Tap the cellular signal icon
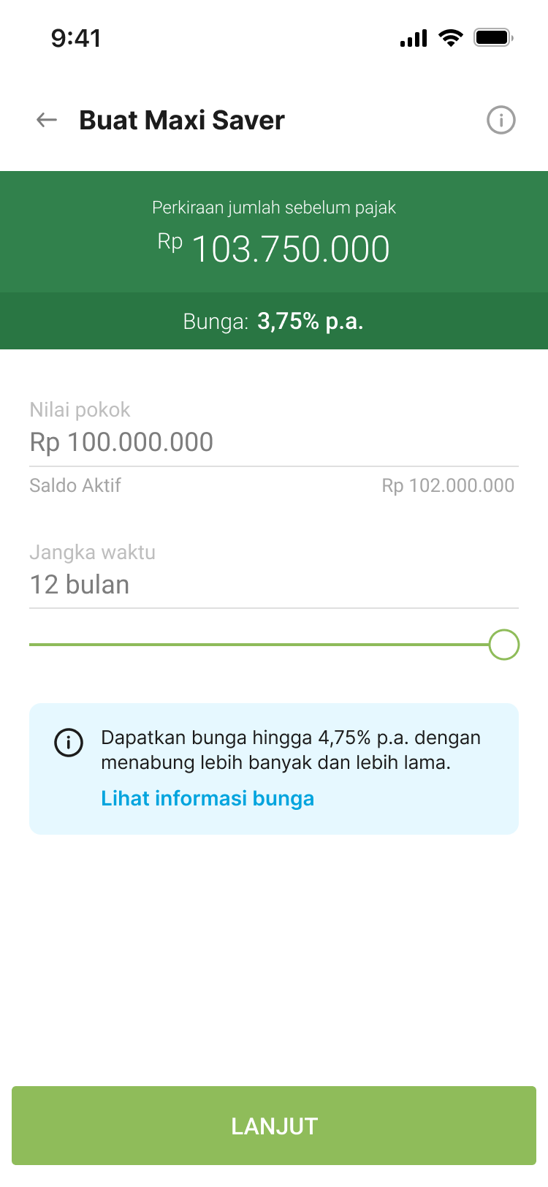The height and width of the screenshot is (1187, 548). (414, 38)
